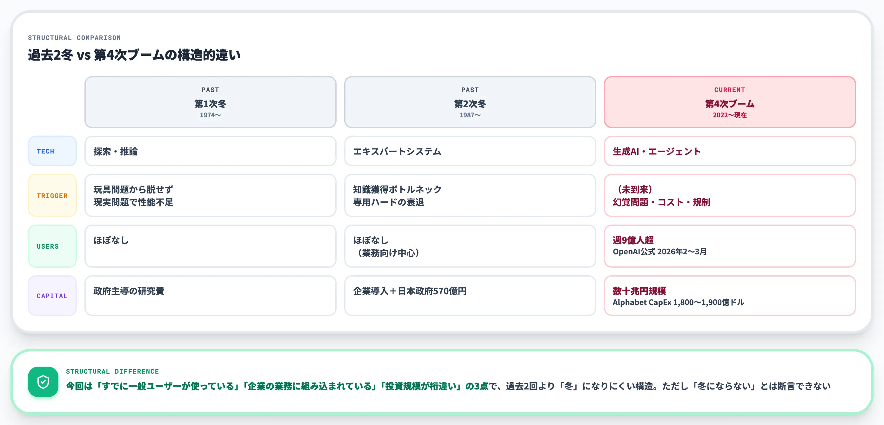Click the 玩具問題から脱せず cell
Screen dimensions: 884x425
pos(210,195)
